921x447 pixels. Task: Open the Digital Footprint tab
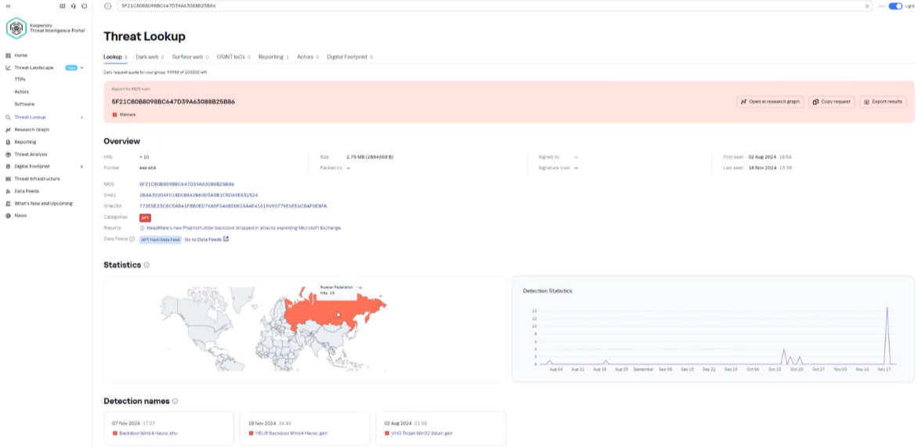(350, 57)
